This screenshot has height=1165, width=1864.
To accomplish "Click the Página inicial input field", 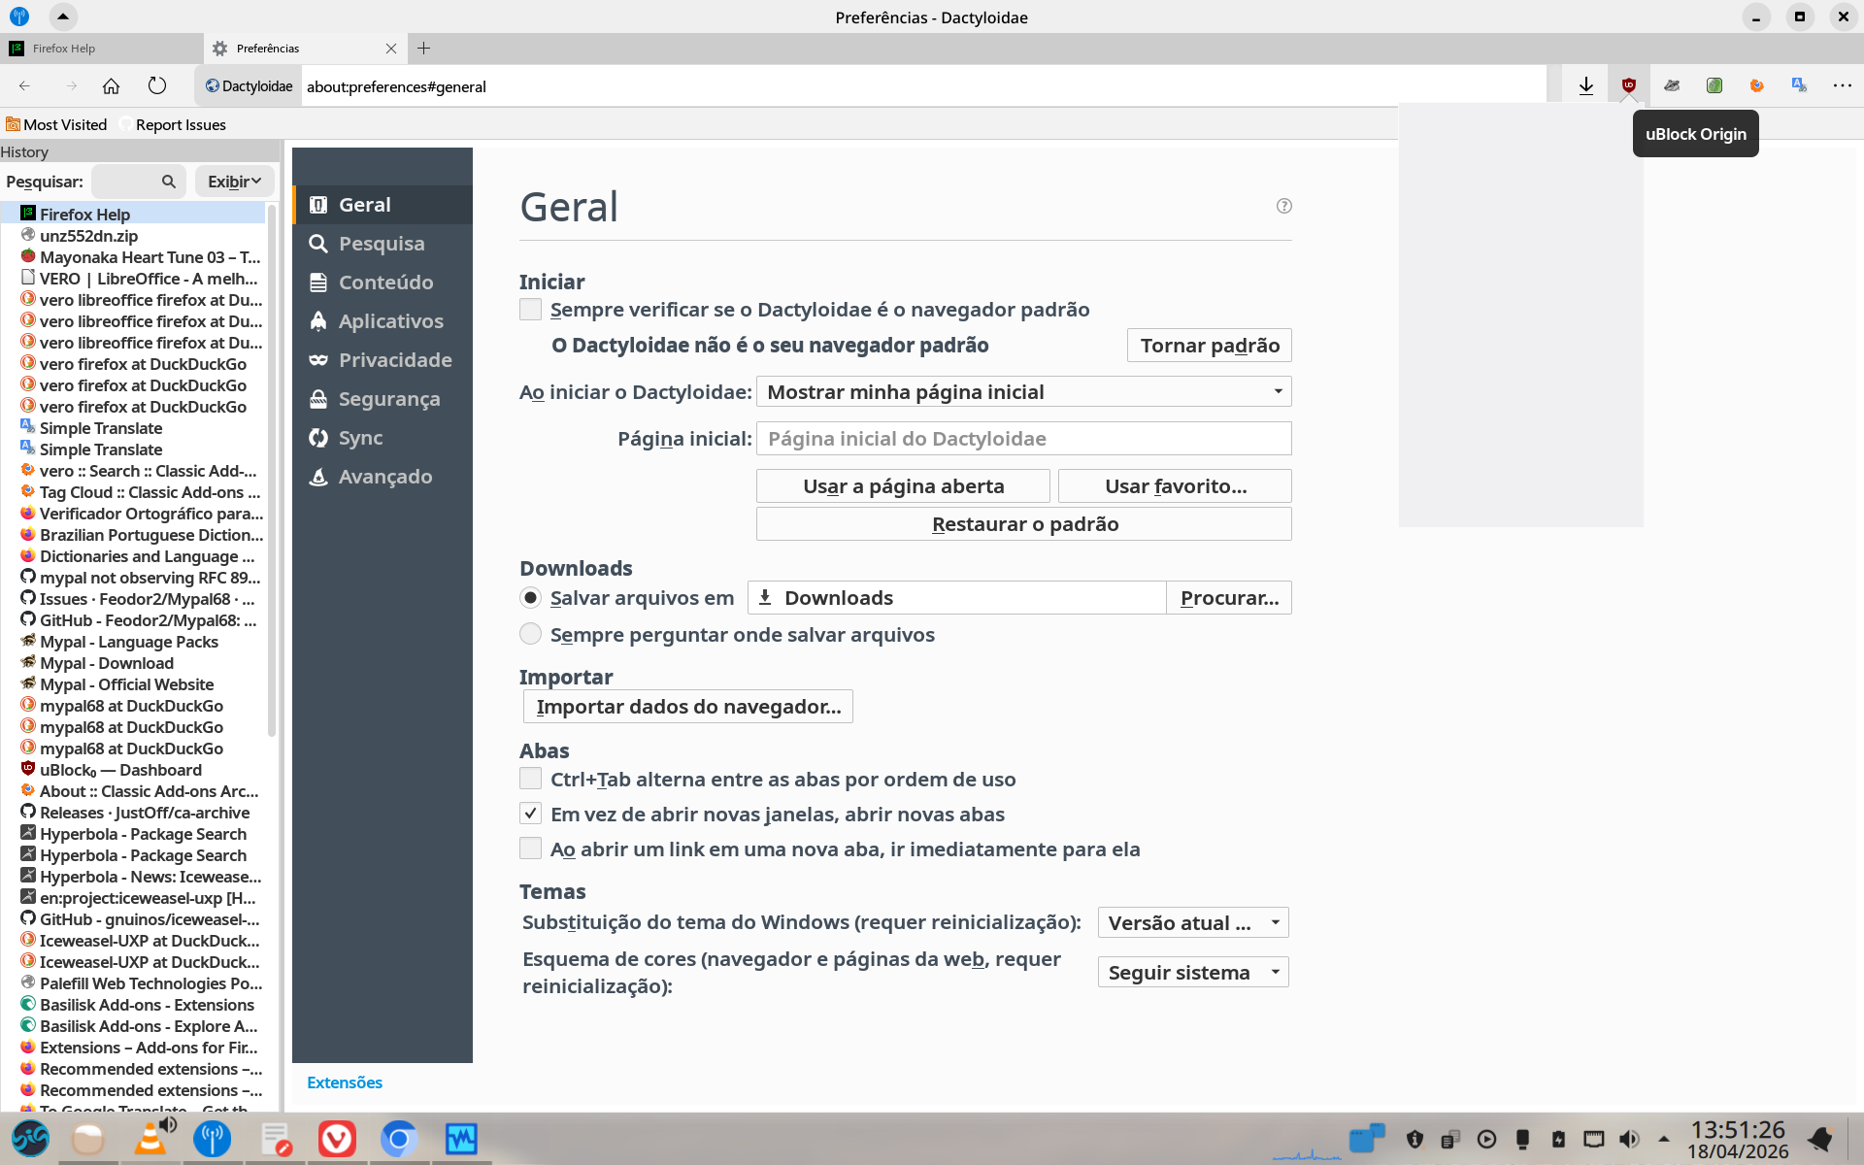I will [1023, 439].
